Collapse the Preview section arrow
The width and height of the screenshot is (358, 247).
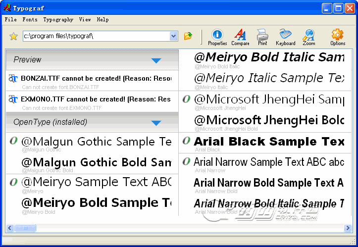(156, 60)
